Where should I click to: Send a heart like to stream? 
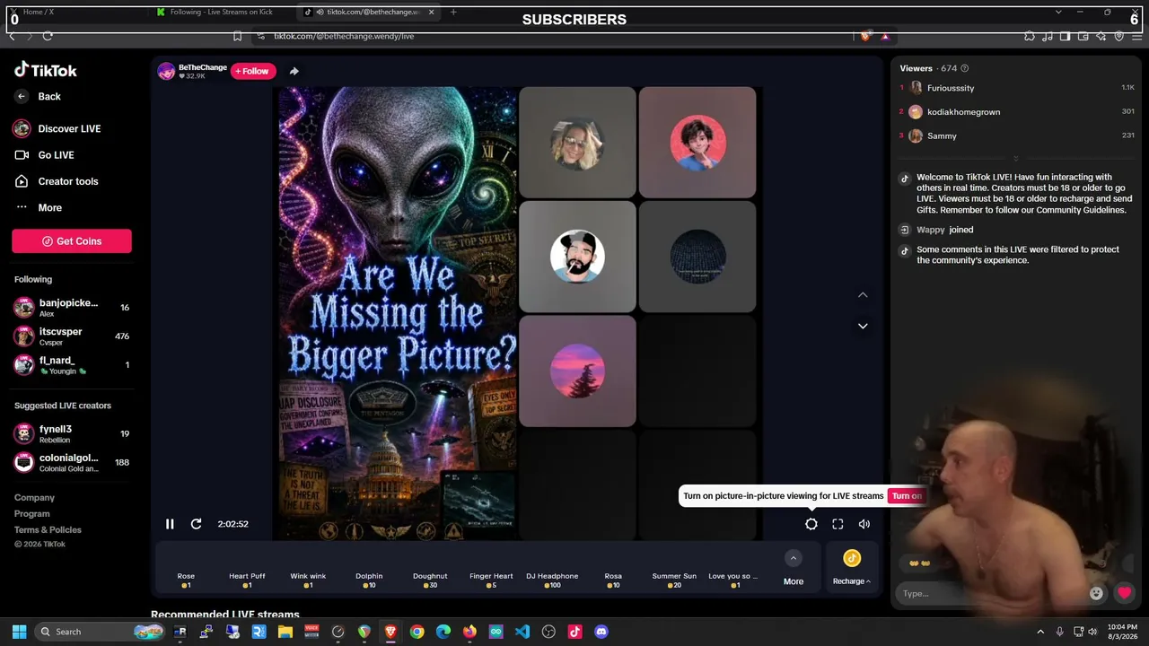[1124, 593]
